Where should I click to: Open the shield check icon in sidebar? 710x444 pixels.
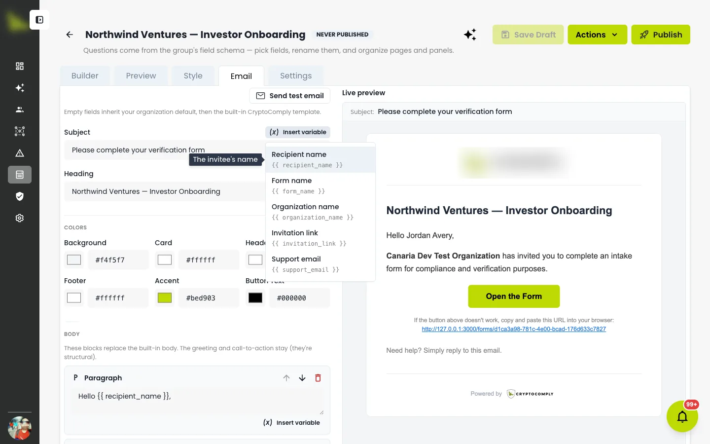pos(20,196)
